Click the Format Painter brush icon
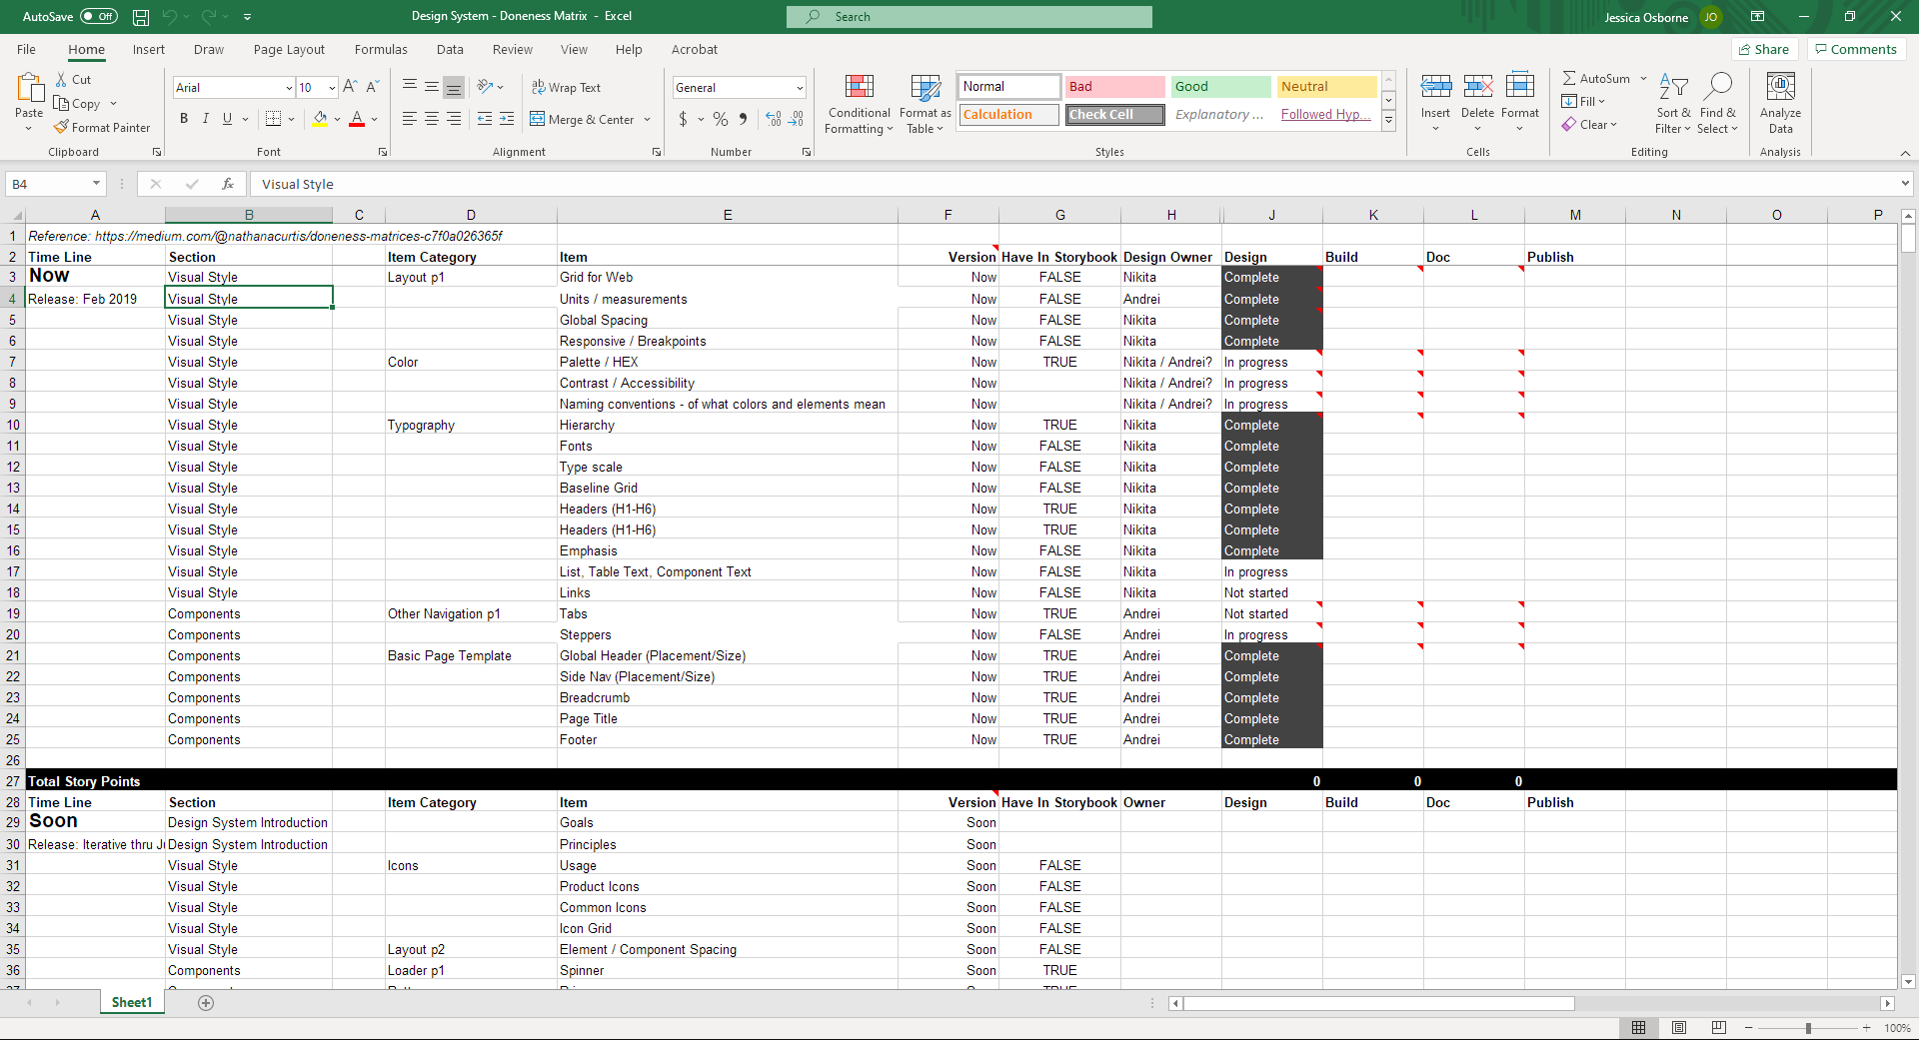Screen dimensions: 1919x1040 click(62, 127)
